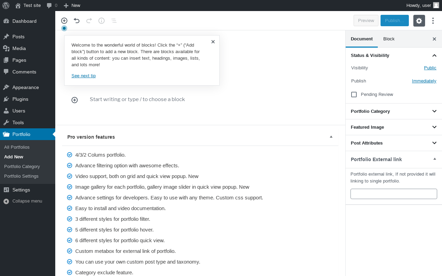Follow the See next tip link
The image size is (442, 276).
tap(84, 76)
